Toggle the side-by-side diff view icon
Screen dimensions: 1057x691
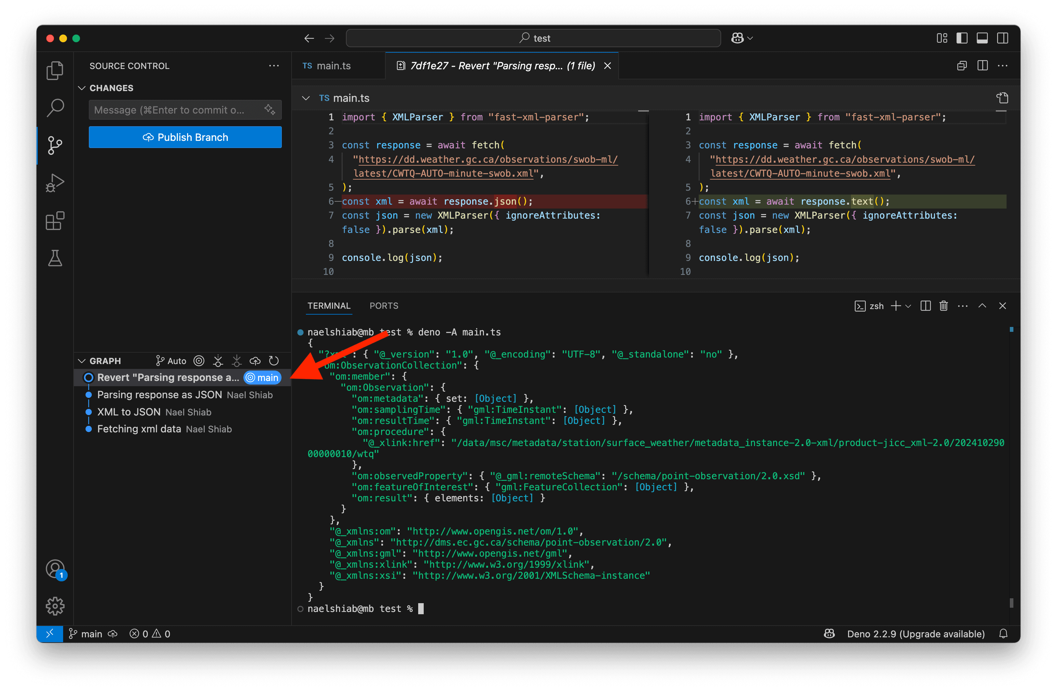pos(982,66)
